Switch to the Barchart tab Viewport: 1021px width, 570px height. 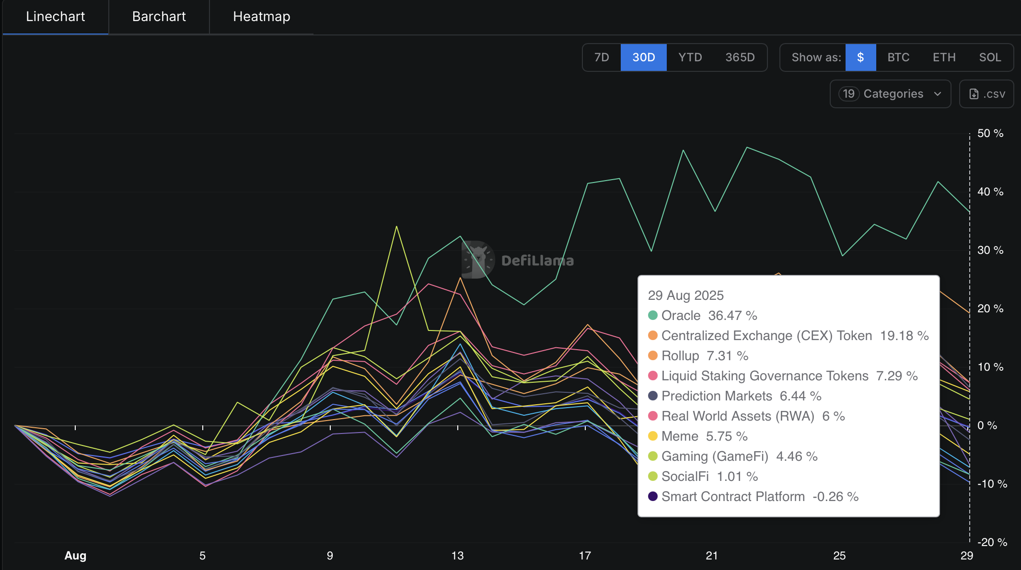click(159, 17)
